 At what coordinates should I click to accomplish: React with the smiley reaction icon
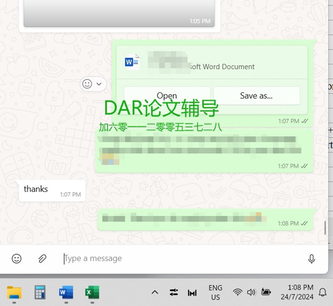pyautogui.click(x=87, y=84)
